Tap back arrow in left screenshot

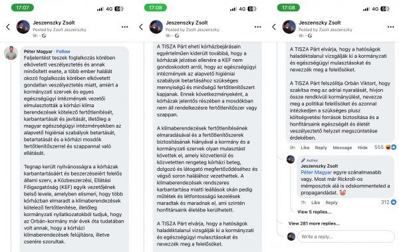pyautogui.click(x=8, y=27)
